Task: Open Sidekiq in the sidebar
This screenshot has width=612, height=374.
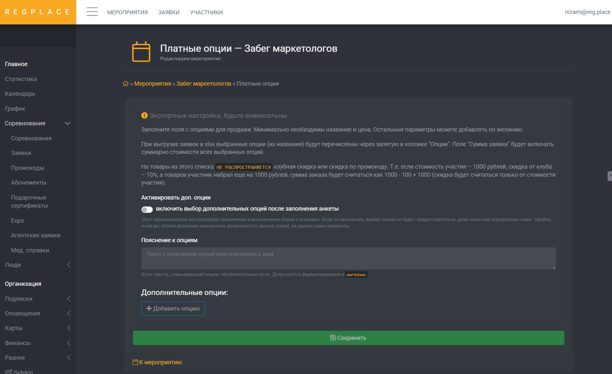Action: click(19, 372)
